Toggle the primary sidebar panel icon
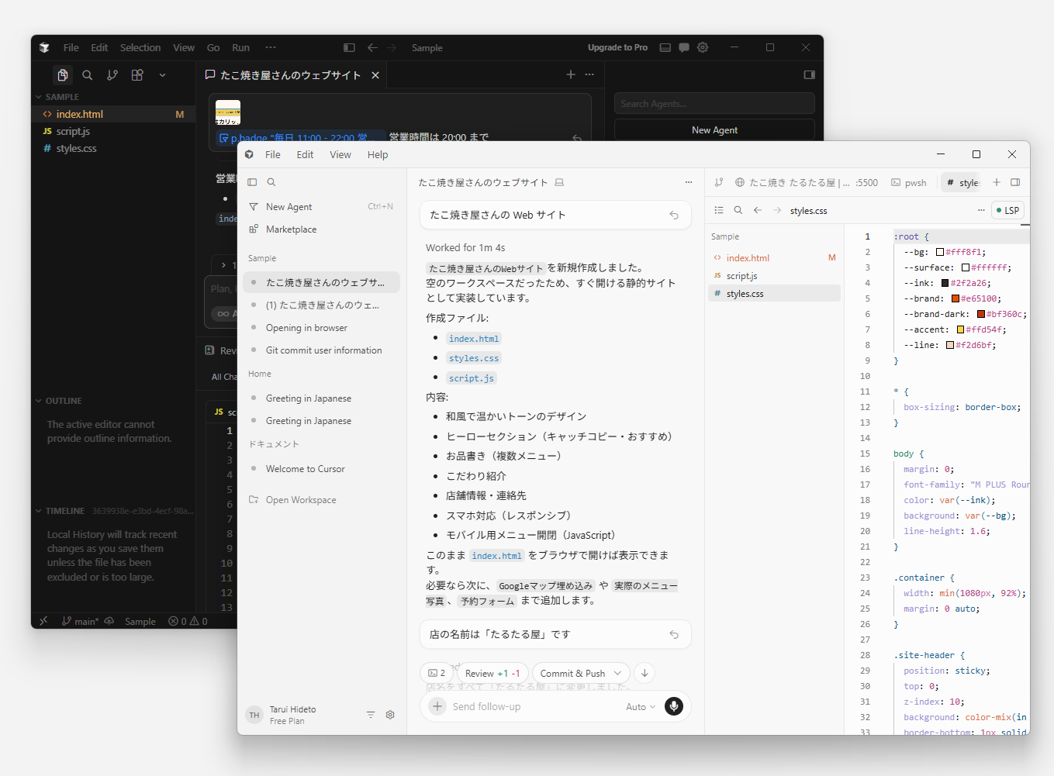The width and height of the screenshot is (1054, 776). [x=251, y=181]
